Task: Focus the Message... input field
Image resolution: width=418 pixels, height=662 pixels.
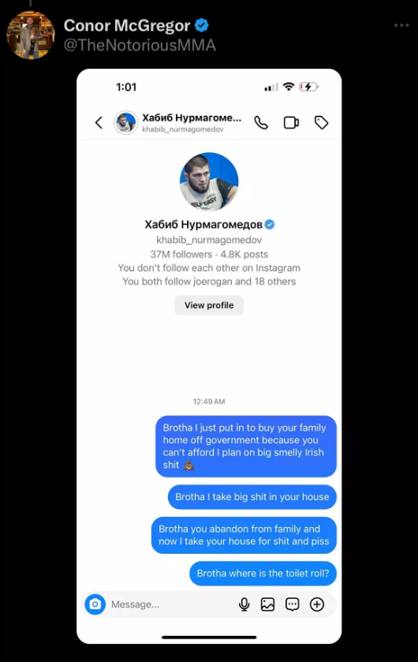Action: (x=170, y=604)
